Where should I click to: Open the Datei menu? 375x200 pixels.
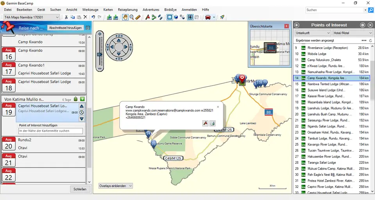point(8,10)
